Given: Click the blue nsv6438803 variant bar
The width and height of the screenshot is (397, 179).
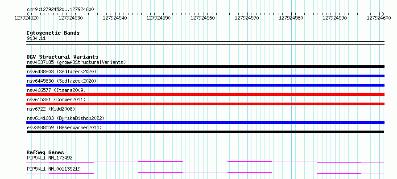Looking at the screenshot, I should coord(205,76).
